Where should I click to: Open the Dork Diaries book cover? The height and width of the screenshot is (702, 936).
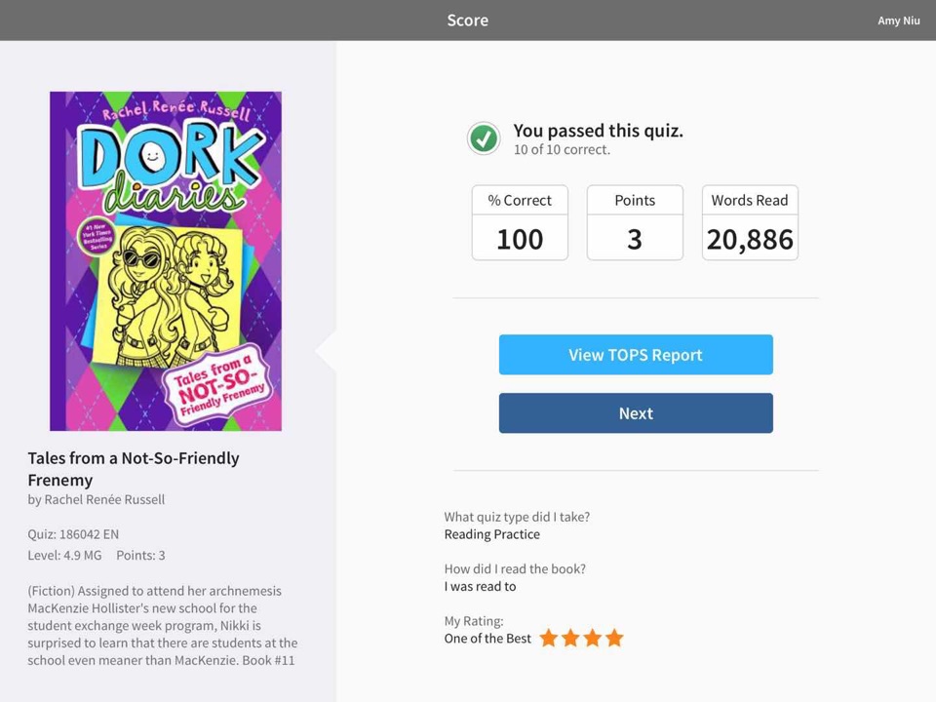coord(166,261)
